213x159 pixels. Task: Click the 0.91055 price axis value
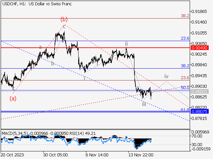click(199, 33)
